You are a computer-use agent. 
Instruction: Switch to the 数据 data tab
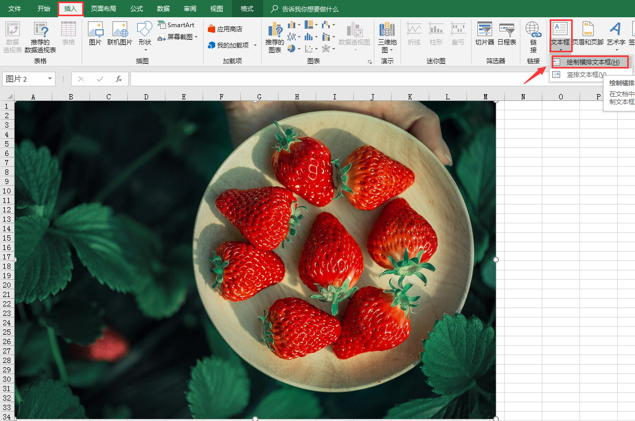tap(163, 9)
